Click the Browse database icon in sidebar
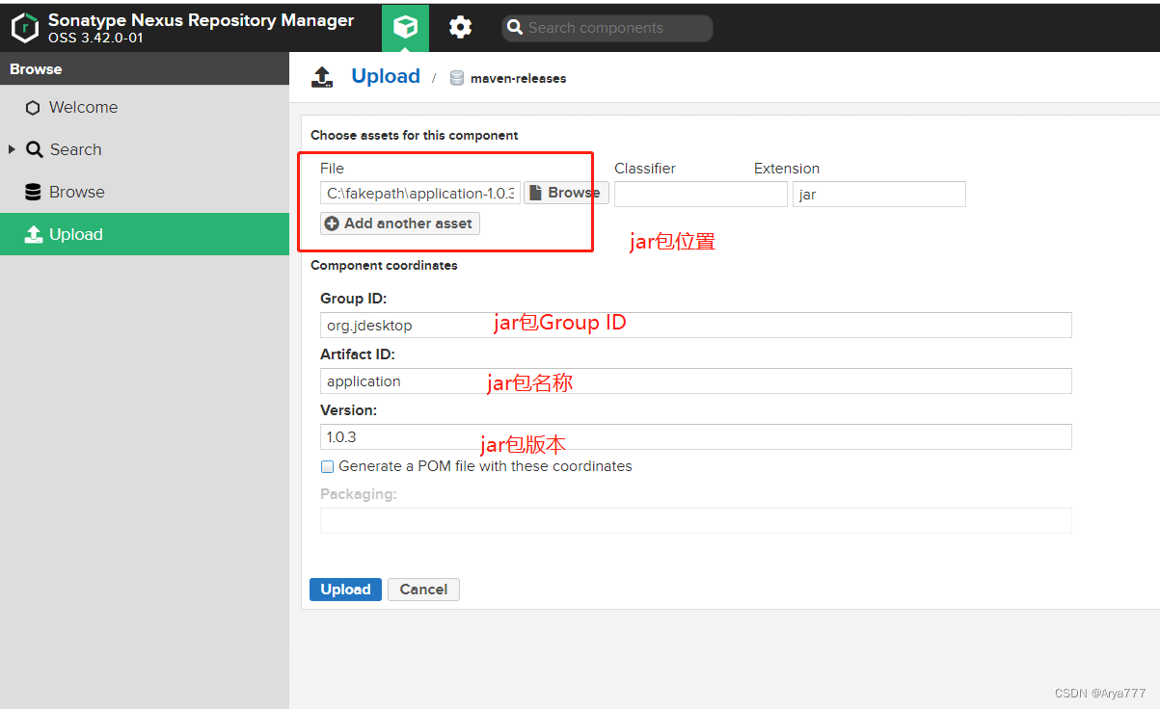The width and height of the screenshot is (1160, 709). point(33,192)
